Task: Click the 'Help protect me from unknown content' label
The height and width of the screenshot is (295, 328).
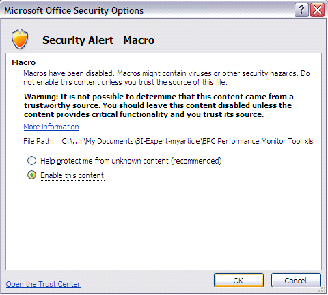Action: [x=131, y=161]
